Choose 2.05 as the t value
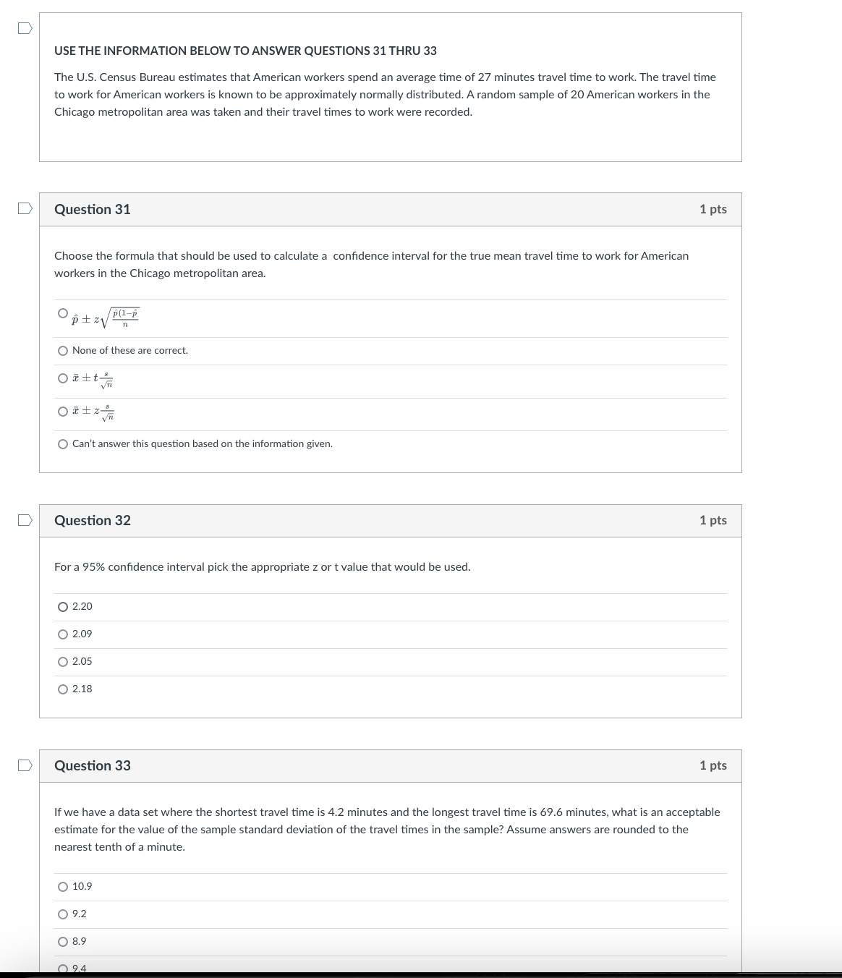This screenshot has height=978, width=842. [63, 662]
